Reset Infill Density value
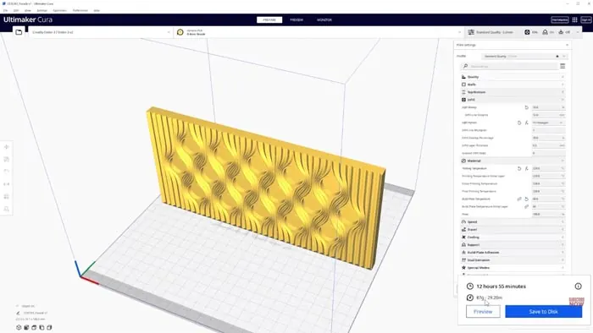 [x=526, y=107]
